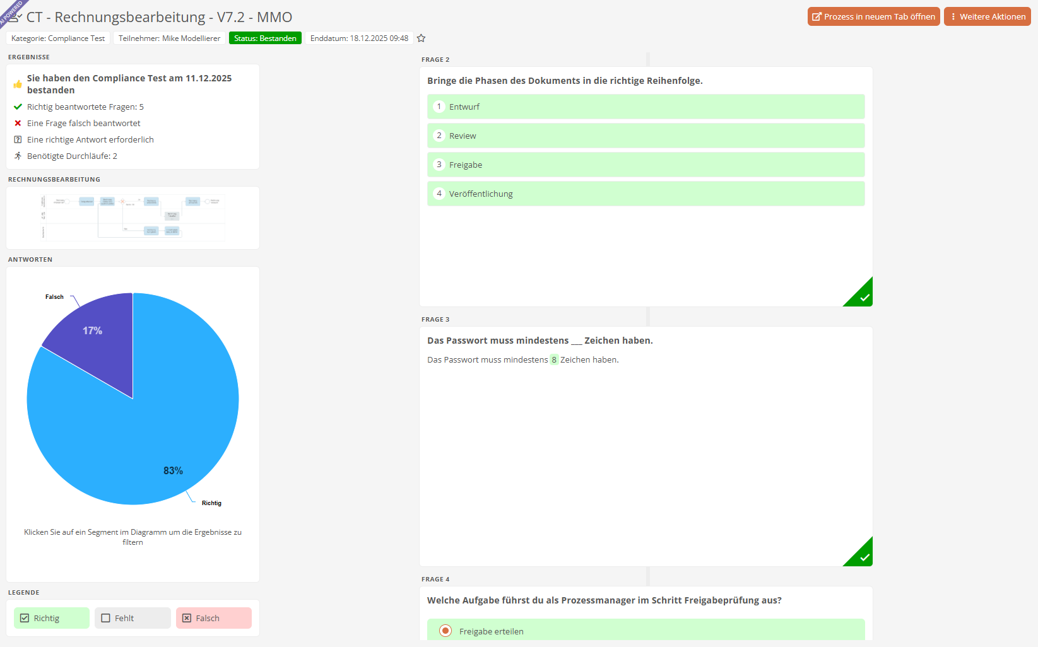Click the green corner checkmark on Frage 3
Image resolution: width=1038 pixels, height=647 pixels.
pos(863,557)
